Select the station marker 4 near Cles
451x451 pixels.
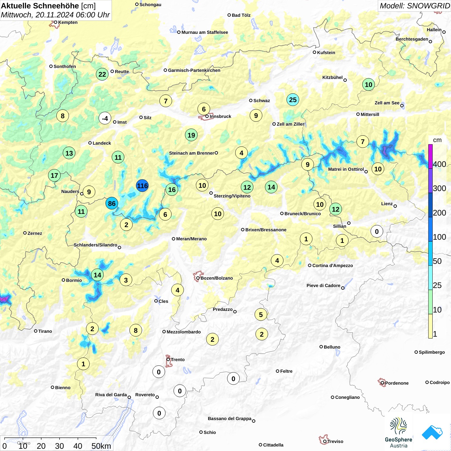point(178,290)
